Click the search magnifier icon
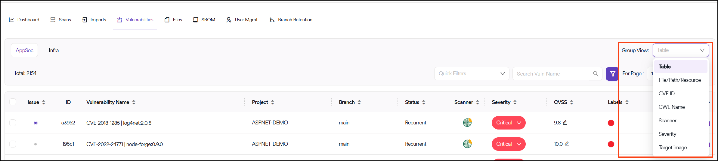 tap(596, 74)
